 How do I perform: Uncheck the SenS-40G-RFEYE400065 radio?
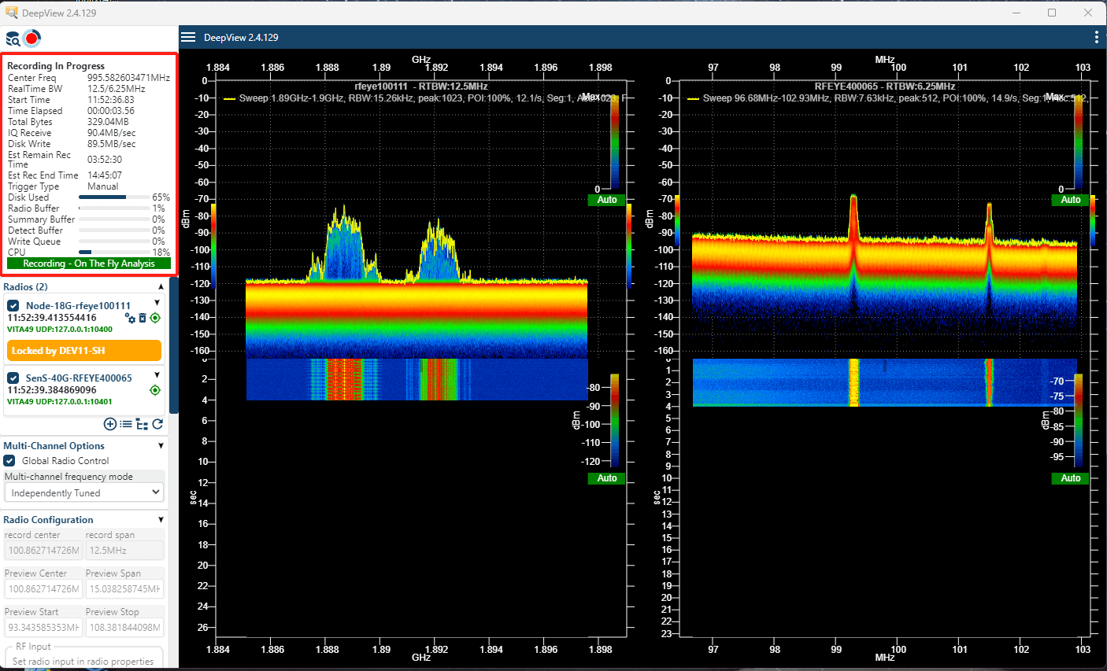(x=12, y=378)
